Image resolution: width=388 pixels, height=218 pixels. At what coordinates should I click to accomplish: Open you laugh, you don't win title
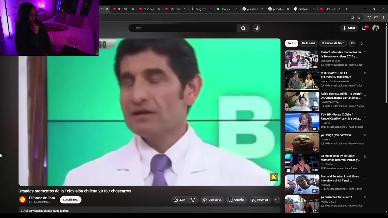point(336,135)
